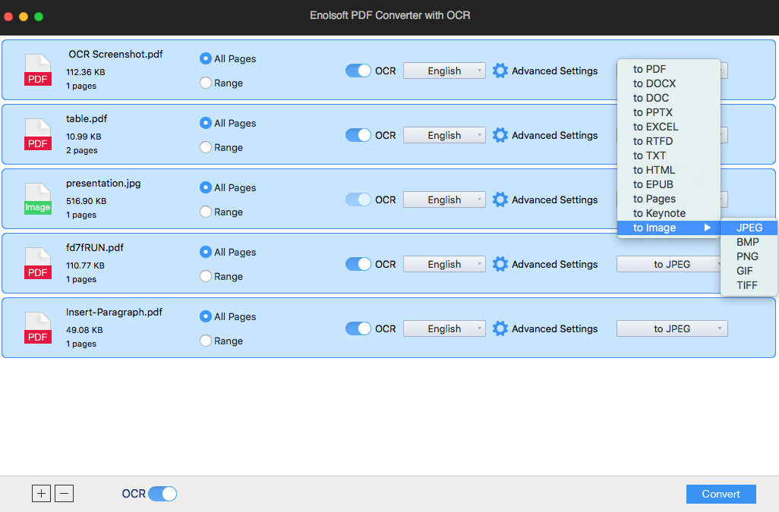Click the file name presentation.jpg
The image size is (779, 512).
click(x=103, y=183)
